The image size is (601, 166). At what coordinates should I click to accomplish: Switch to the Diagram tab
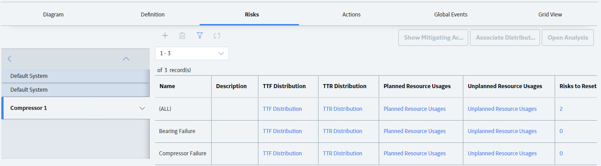(x=53, y=14)
